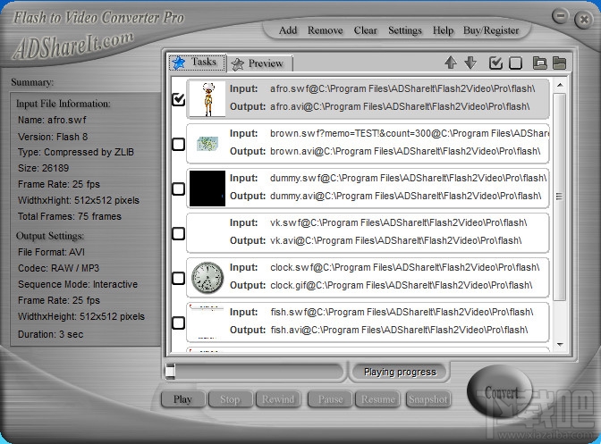Click the Snapshot button

[427, 399]
